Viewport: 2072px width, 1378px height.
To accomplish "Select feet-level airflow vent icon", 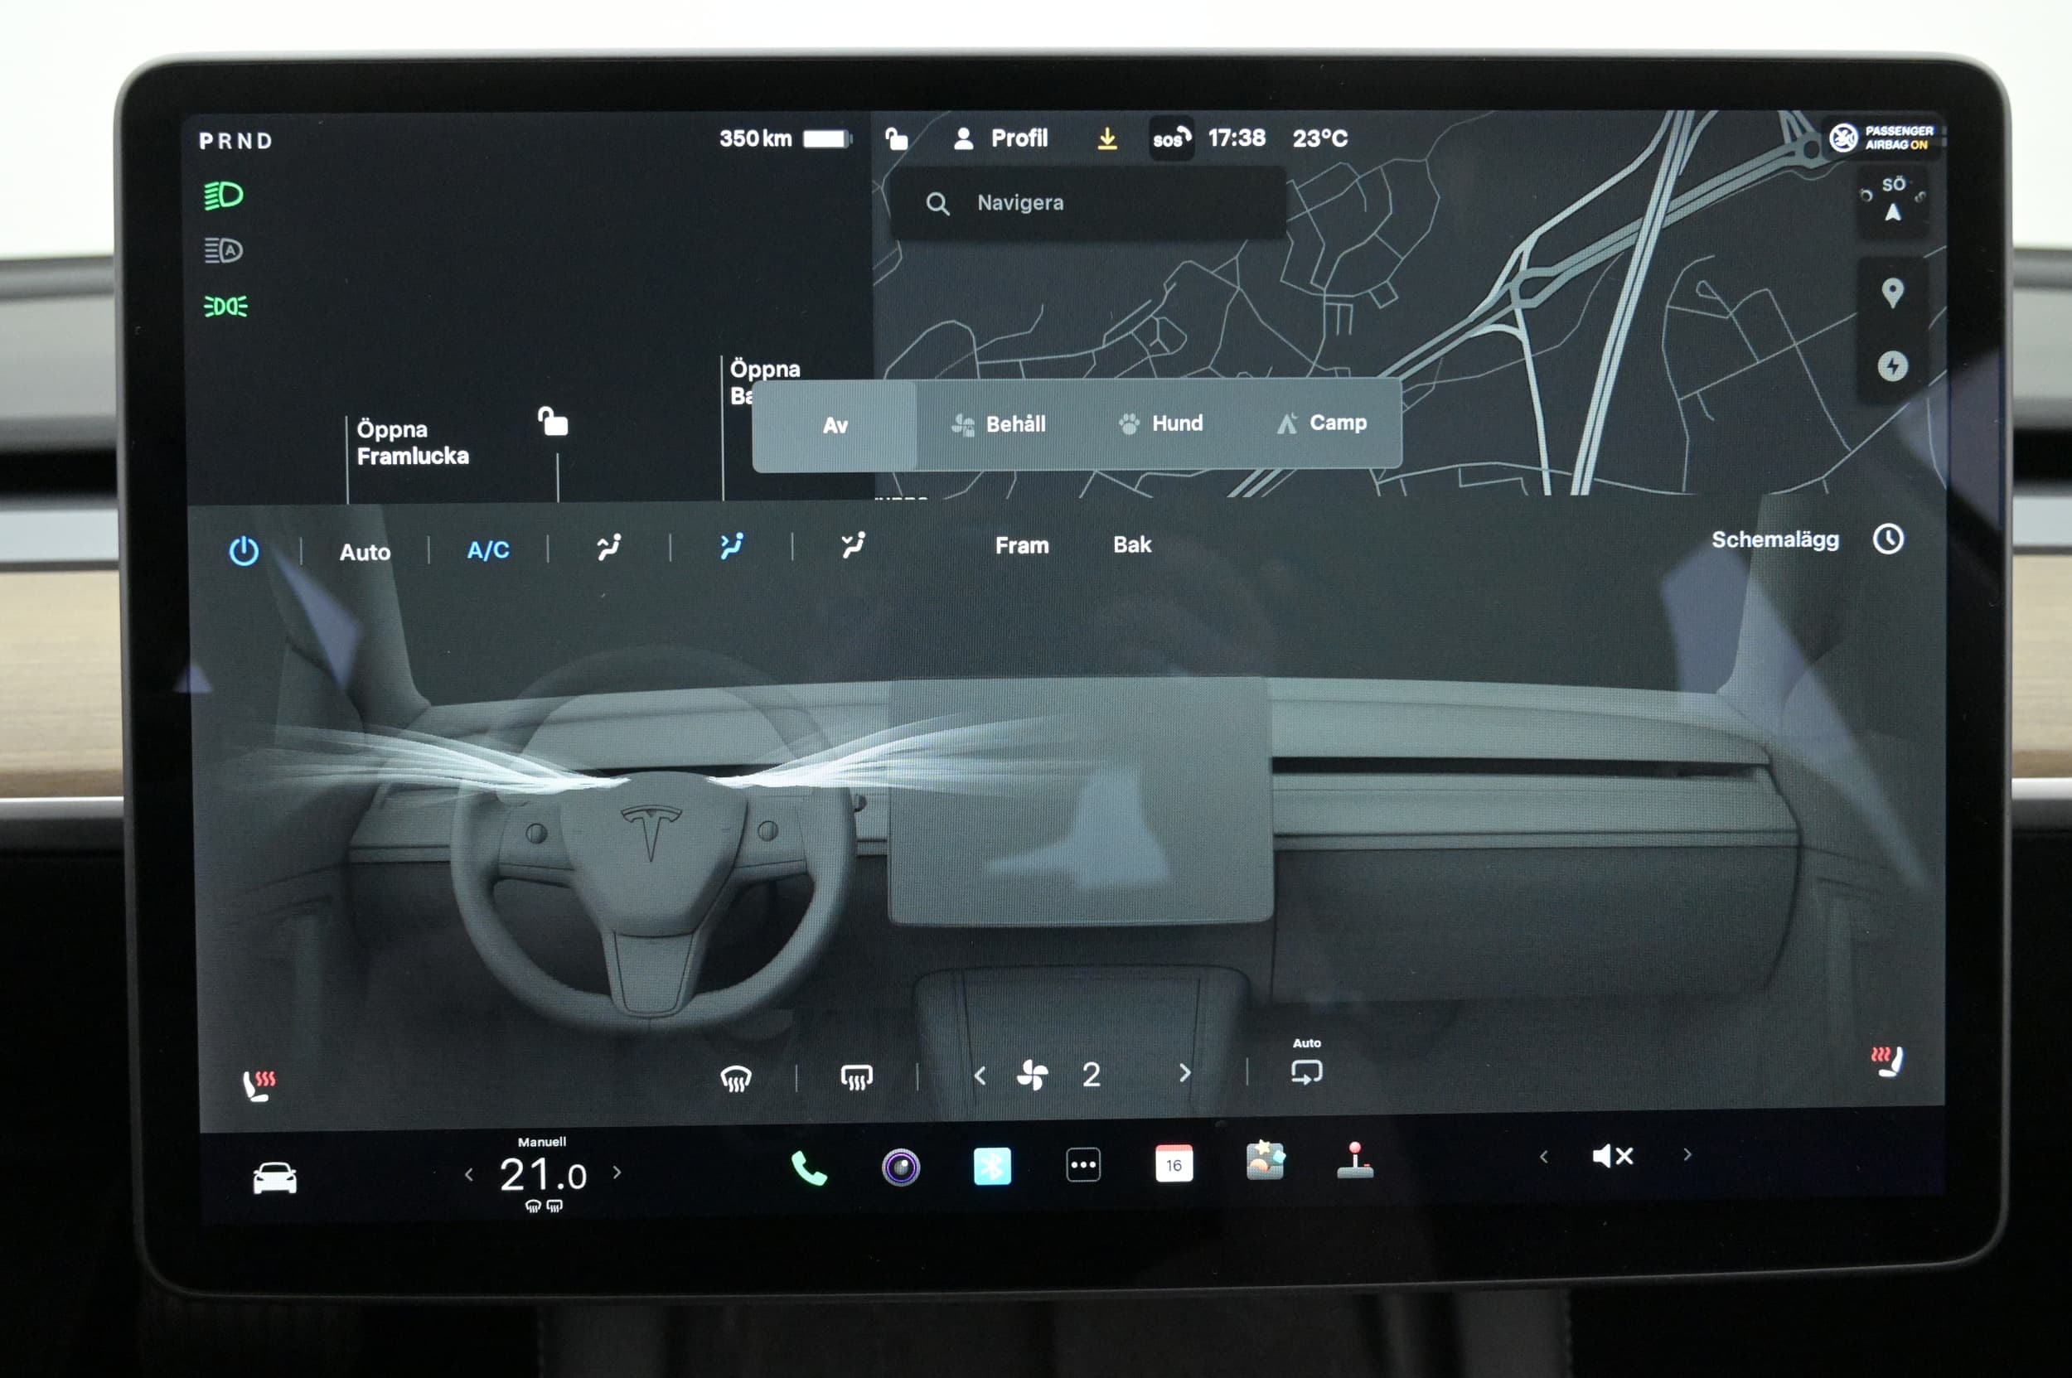I will point(853,545).
